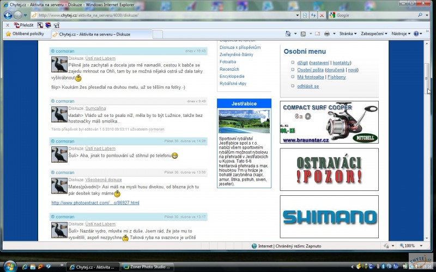Screen dimensions: 436x272
Task: Open the Fishbony link
Action: click(x=336, y=77)
